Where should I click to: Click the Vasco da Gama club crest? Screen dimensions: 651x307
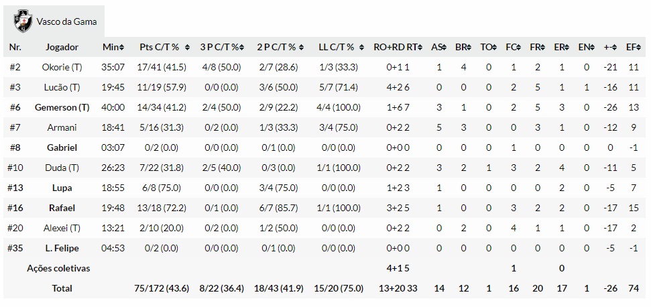click(x=23, y=20)
